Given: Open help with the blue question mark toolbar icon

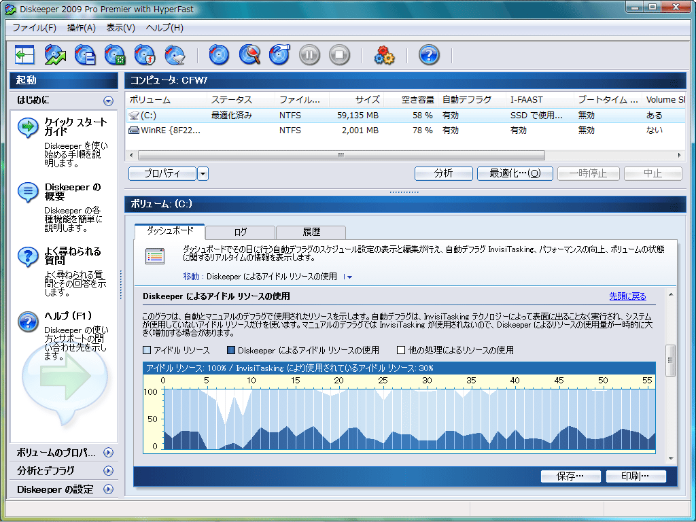Looking at the screenshot, I should (429, 55).
